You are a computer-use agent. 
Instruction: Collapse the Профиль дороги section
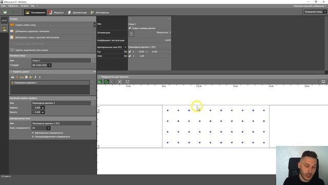(11, 72)
